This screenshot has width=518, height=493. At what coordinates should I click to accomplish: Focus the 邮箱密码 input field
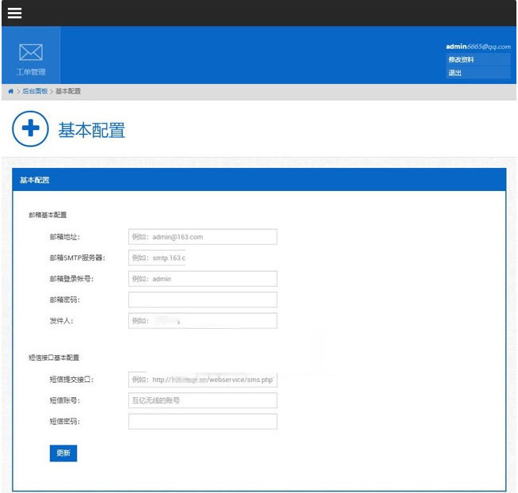(x=203, y=300)
